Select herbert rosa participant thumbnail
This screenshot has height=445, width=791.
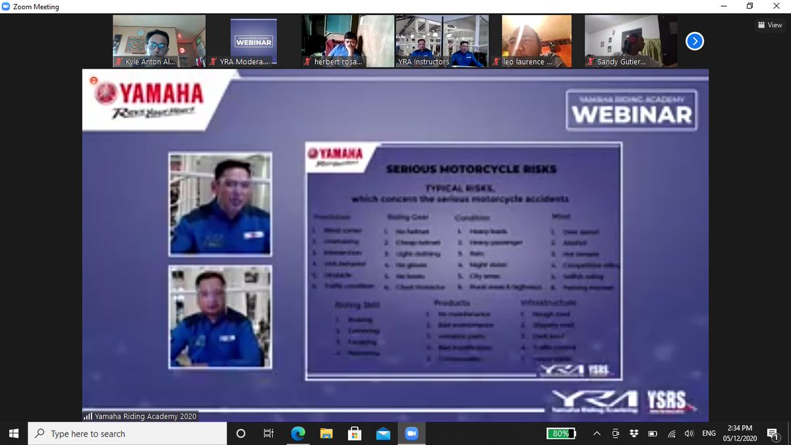click(347, 41)
